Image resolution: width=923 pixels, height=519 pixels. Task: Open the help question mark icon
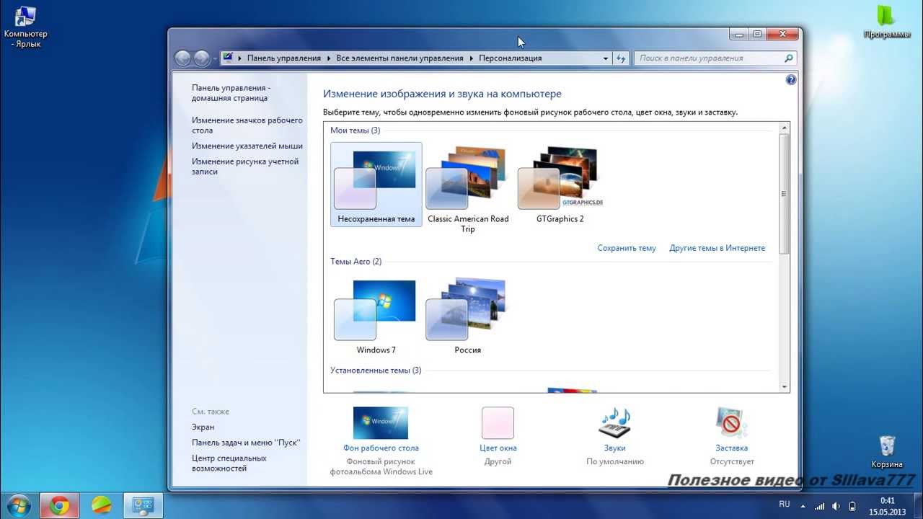pyautogui.click(x=791, y=80)
